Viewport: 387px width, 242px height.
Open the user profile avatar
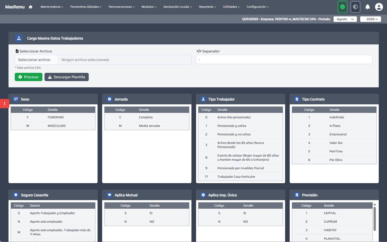pos(379,7)
